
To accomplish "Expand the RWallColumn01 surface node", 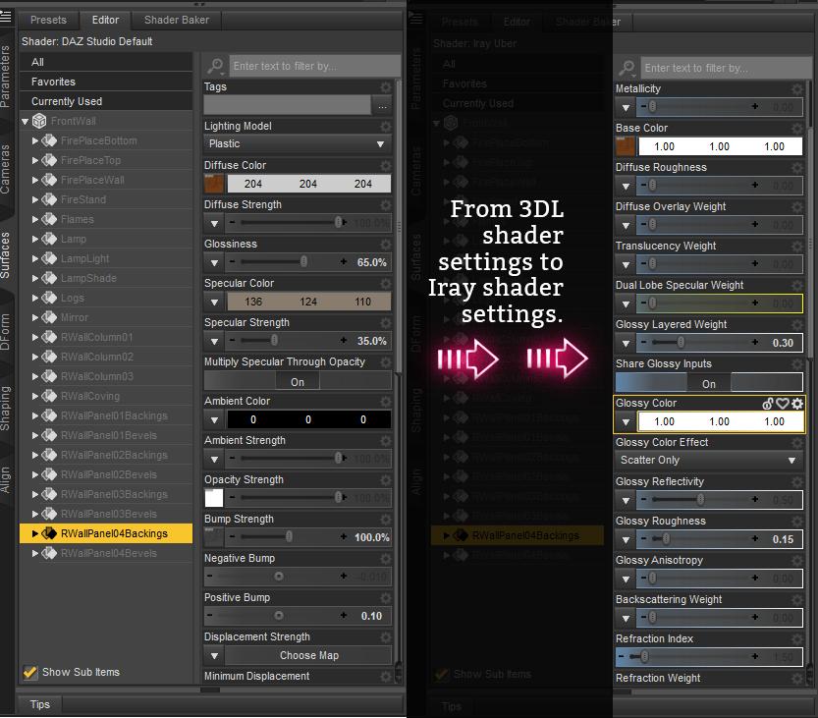I will pyautogui.click(x=35, y=337).
